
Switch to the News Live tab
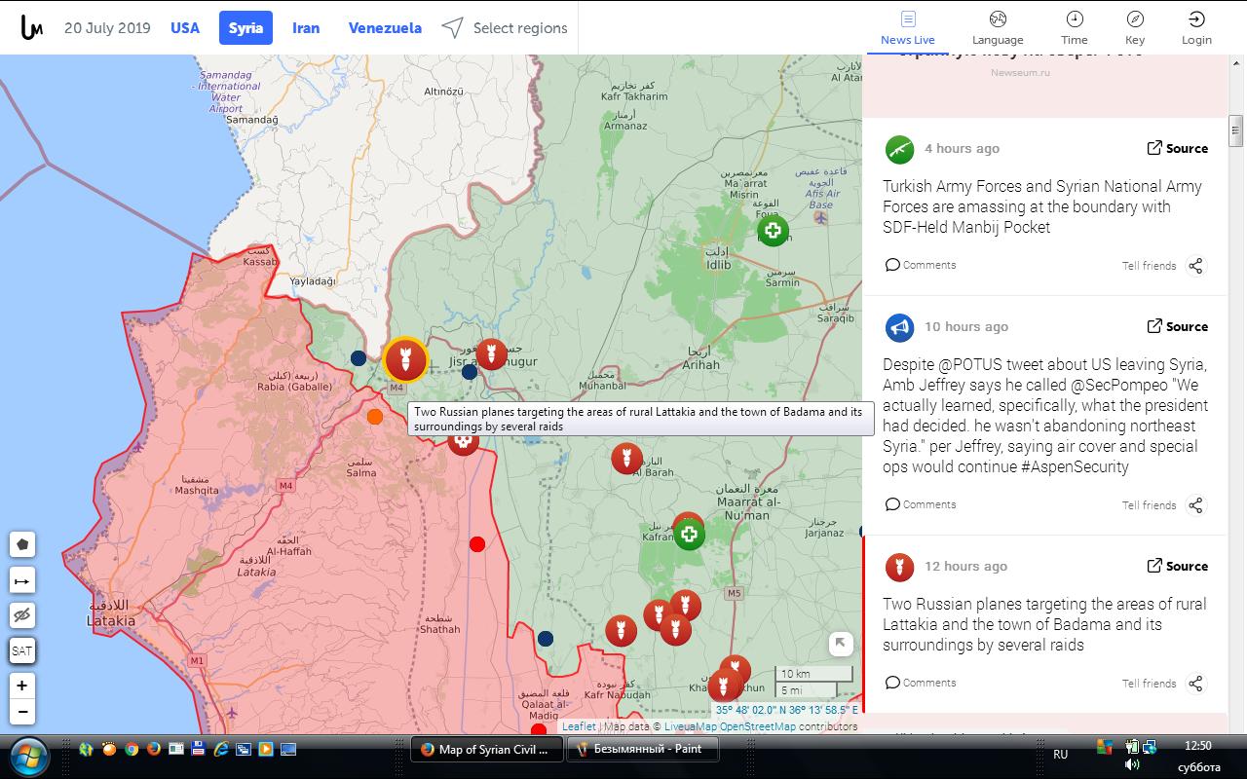click(x=908, y=28)
